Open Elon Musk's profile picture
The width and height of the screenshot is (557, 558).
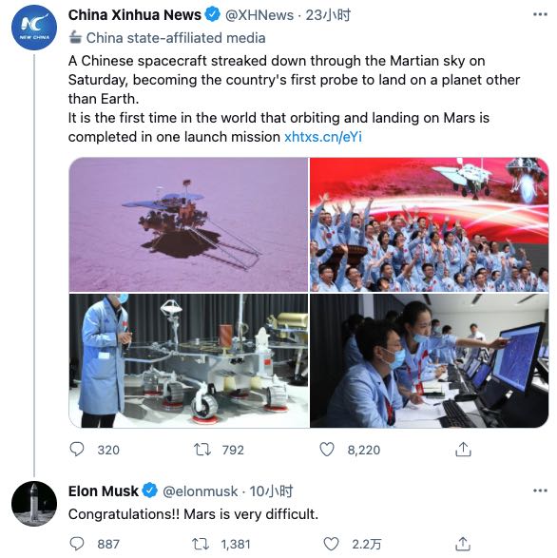point(34,504)
